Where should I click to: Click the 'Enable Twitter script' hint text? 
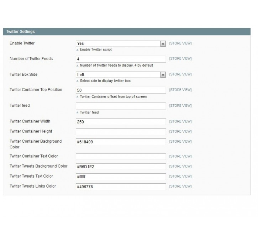point(96,49)
